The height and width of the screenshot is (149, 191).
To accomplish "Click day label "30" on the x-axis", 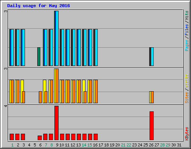I will (173, 145).
